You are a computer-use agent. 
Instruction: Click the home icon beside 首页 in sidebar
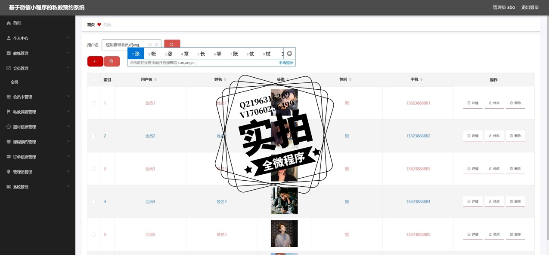pos(9,23)
